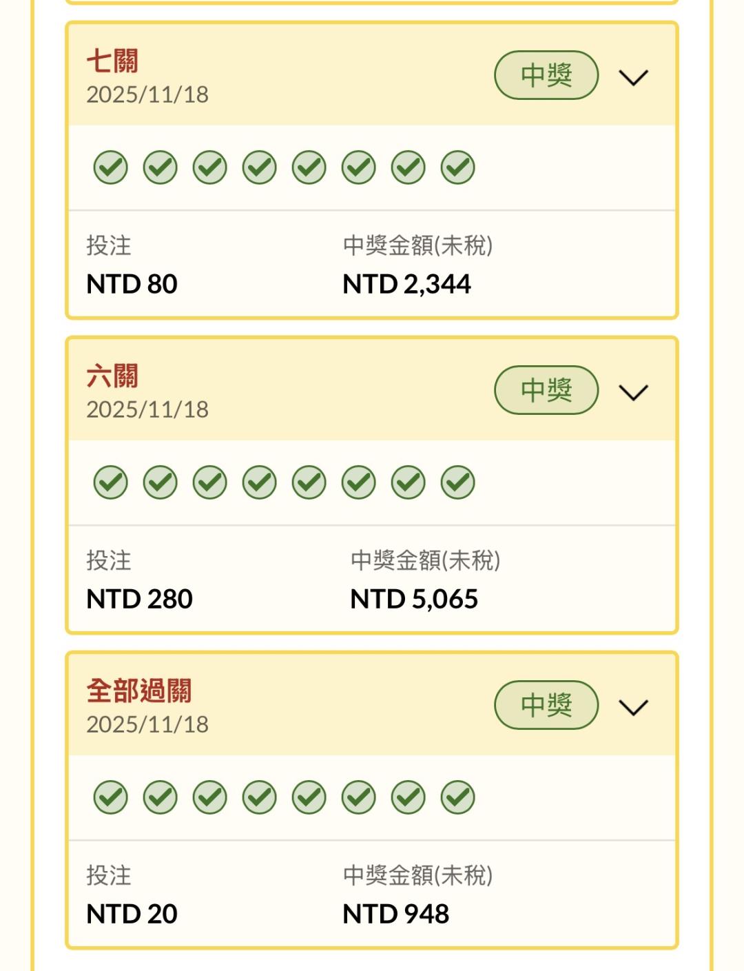Click the 中獎 badge on 六關 card

click(546, 390)
